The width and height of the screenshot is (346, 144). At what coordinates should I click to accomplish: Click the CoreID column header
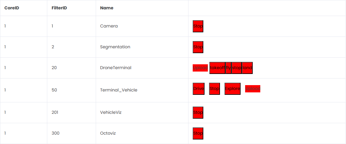pyautogui.click(x=12, y=8)
